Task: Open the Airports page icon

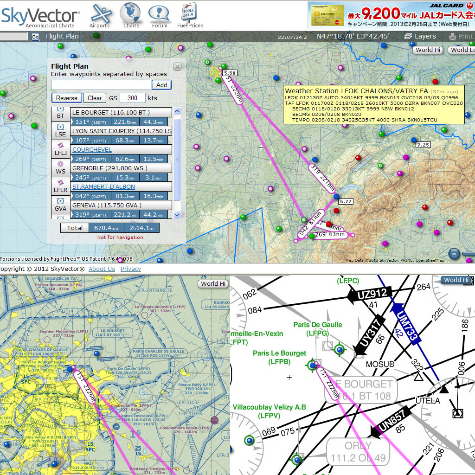Action: [x=102, y=13]
